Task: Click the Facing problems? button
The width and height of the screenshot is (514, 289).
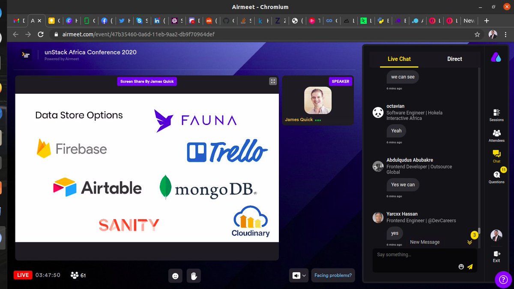Action: [x=333, y=275]
